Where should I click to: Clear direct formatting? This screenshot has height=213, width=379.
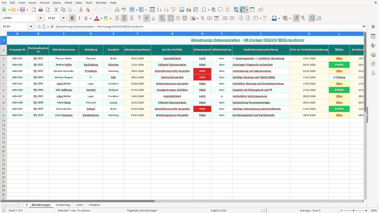tap(88, 10)
